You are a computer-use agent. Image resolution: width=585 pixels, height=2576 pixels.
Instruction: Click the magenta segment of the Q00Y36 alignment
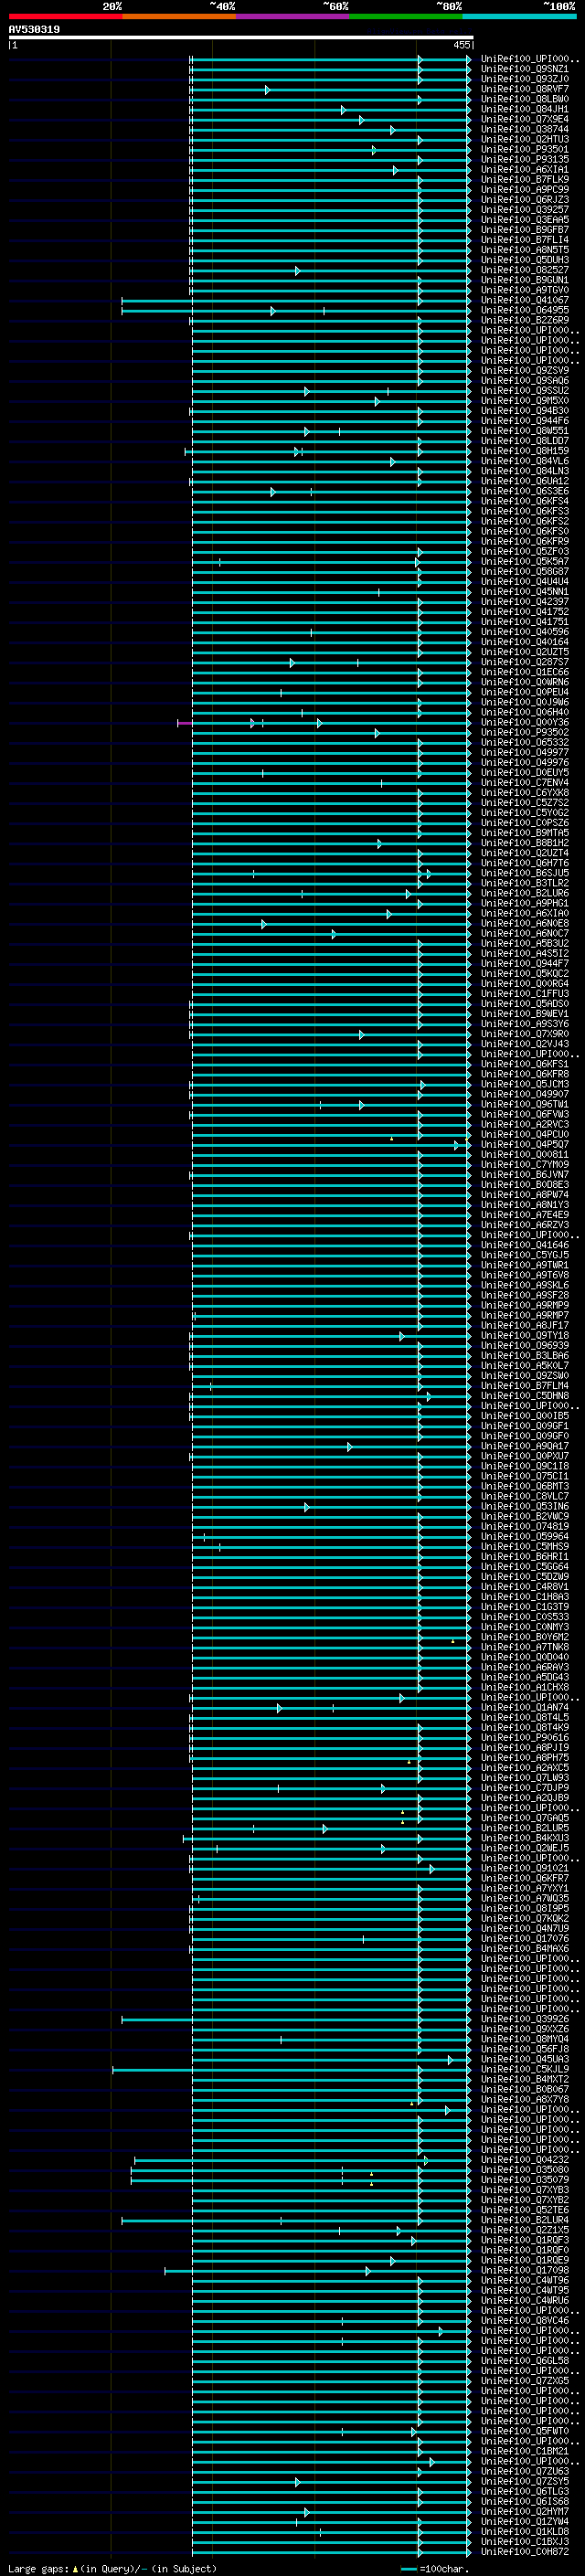pyautogui.click(x=185, y=723)
